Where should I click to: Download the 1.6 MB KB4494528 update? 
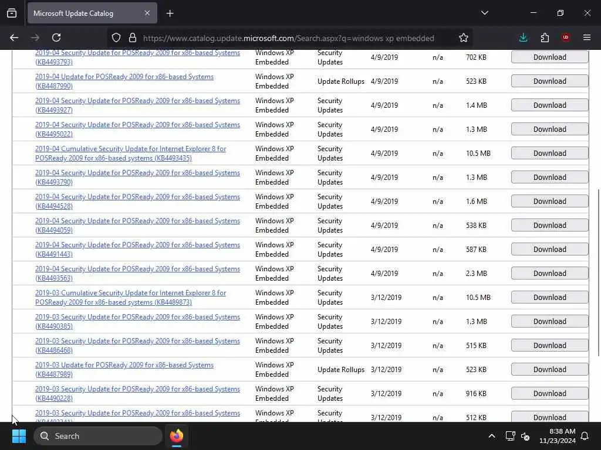coord(549,202)
